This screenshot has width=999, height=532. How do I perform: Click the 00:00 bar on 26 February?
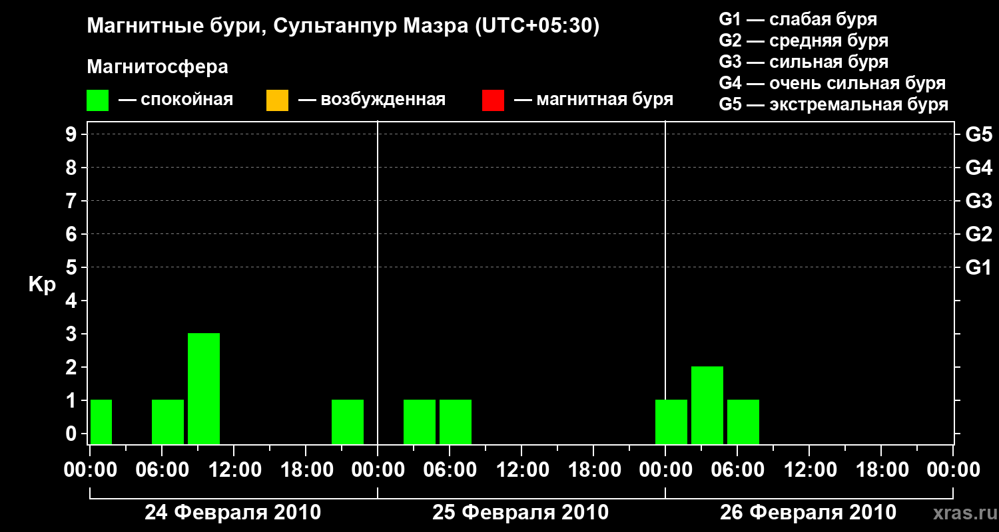671,422
